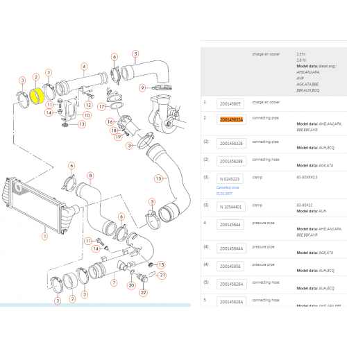Open part number 2D0145828B
The image size is (347, 347).
(231, 161)
